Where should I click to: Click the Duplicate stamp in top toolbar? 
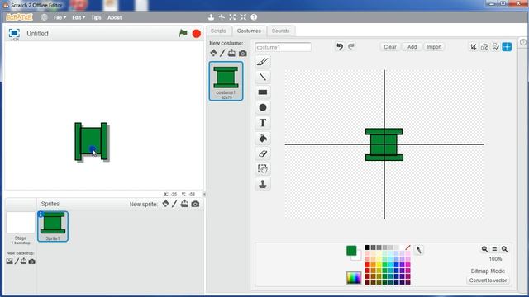coord(211,17)
